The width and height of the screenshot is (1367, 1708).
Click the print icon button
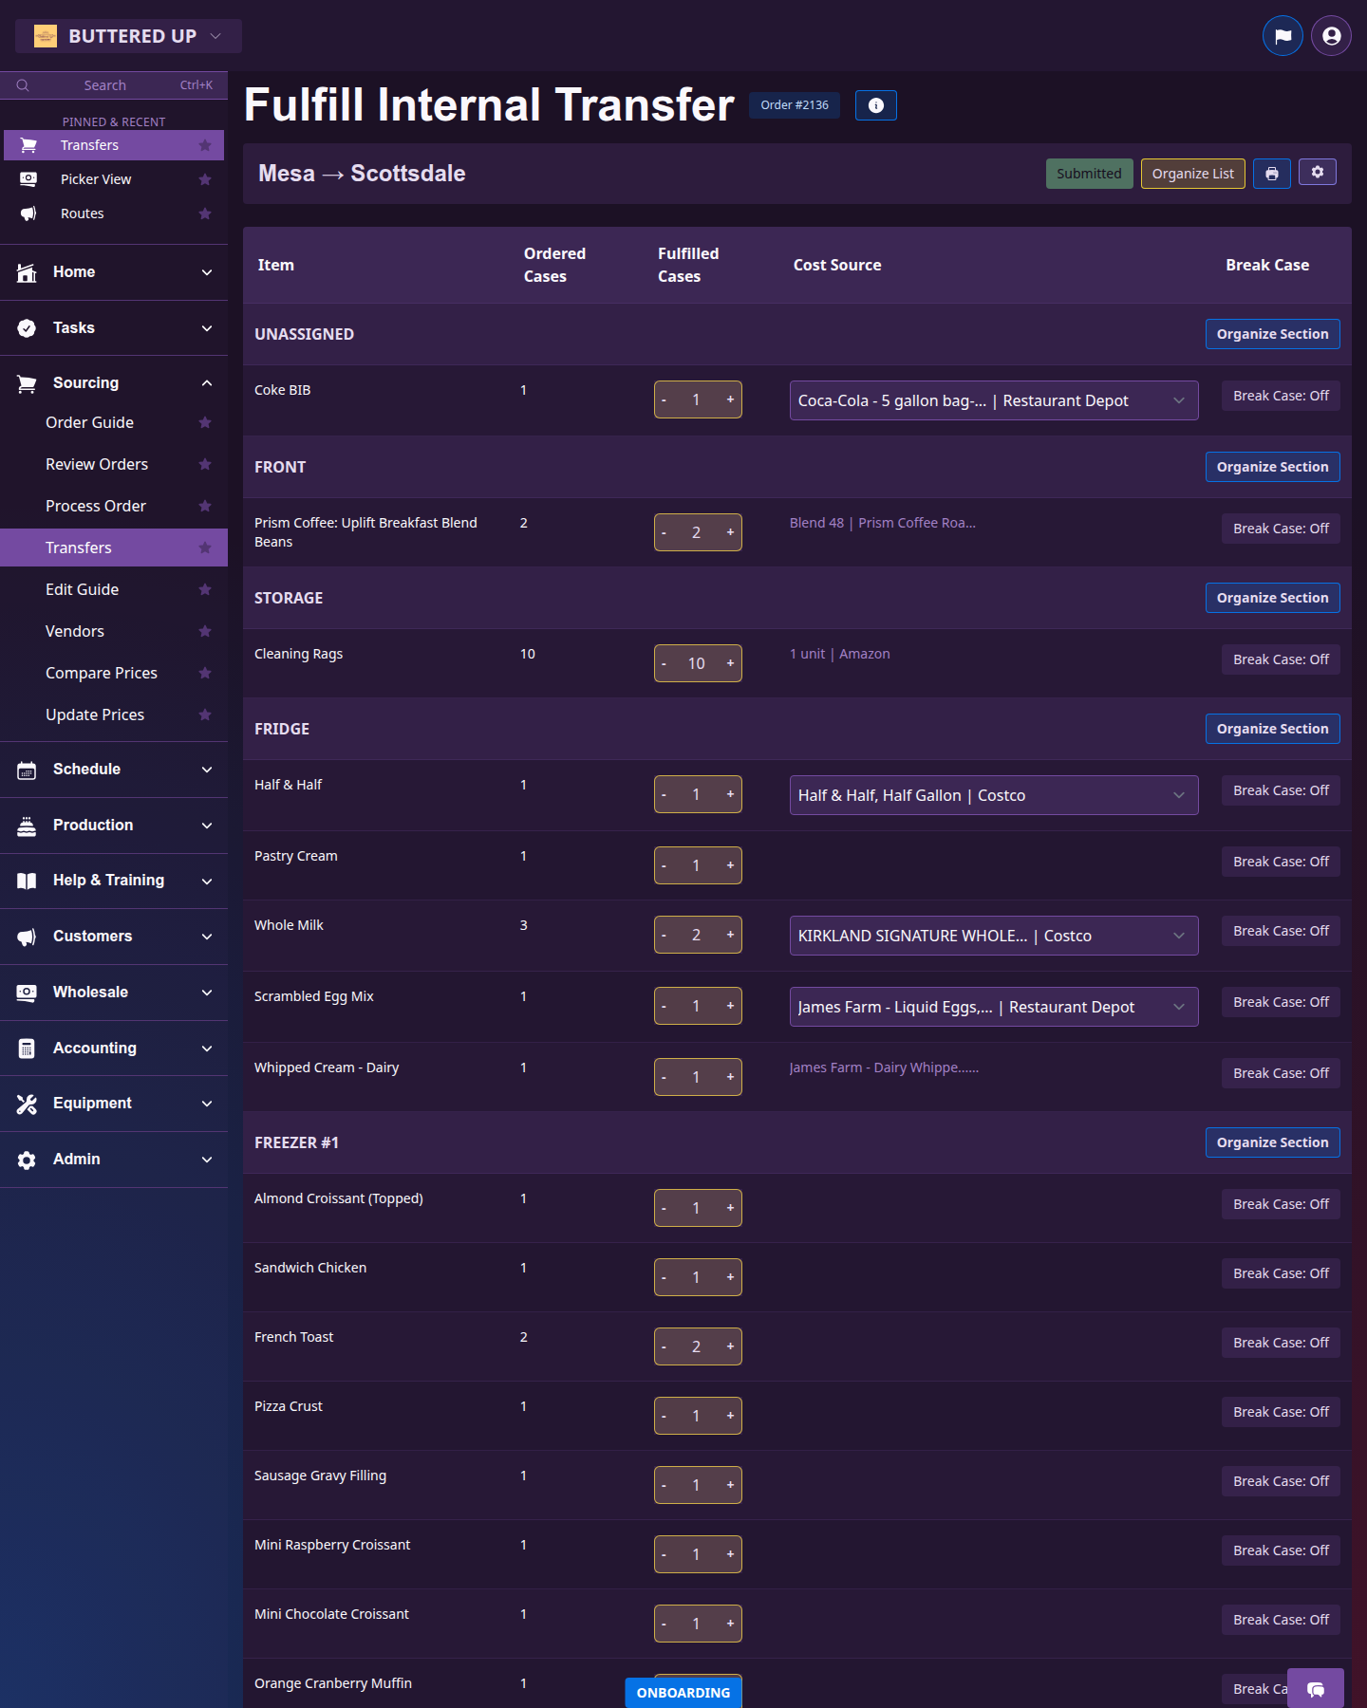point(1271,174)
